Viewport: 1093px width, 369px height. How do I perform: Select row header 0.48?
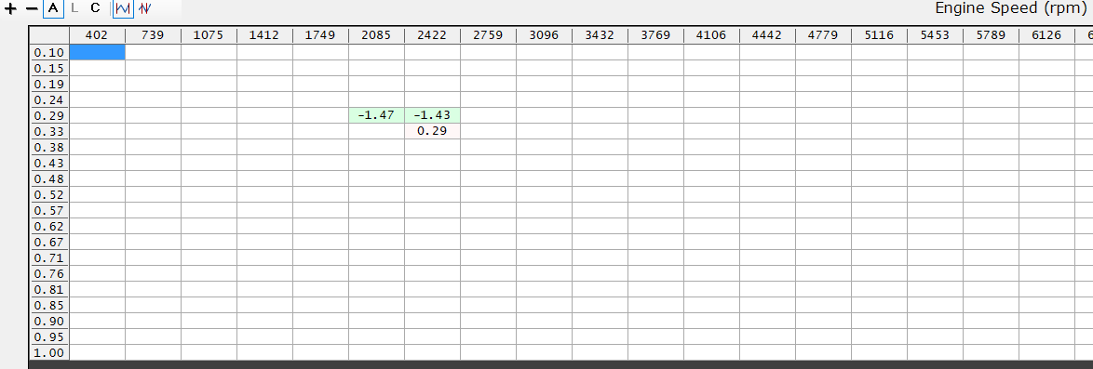click(x=49, y=179)
